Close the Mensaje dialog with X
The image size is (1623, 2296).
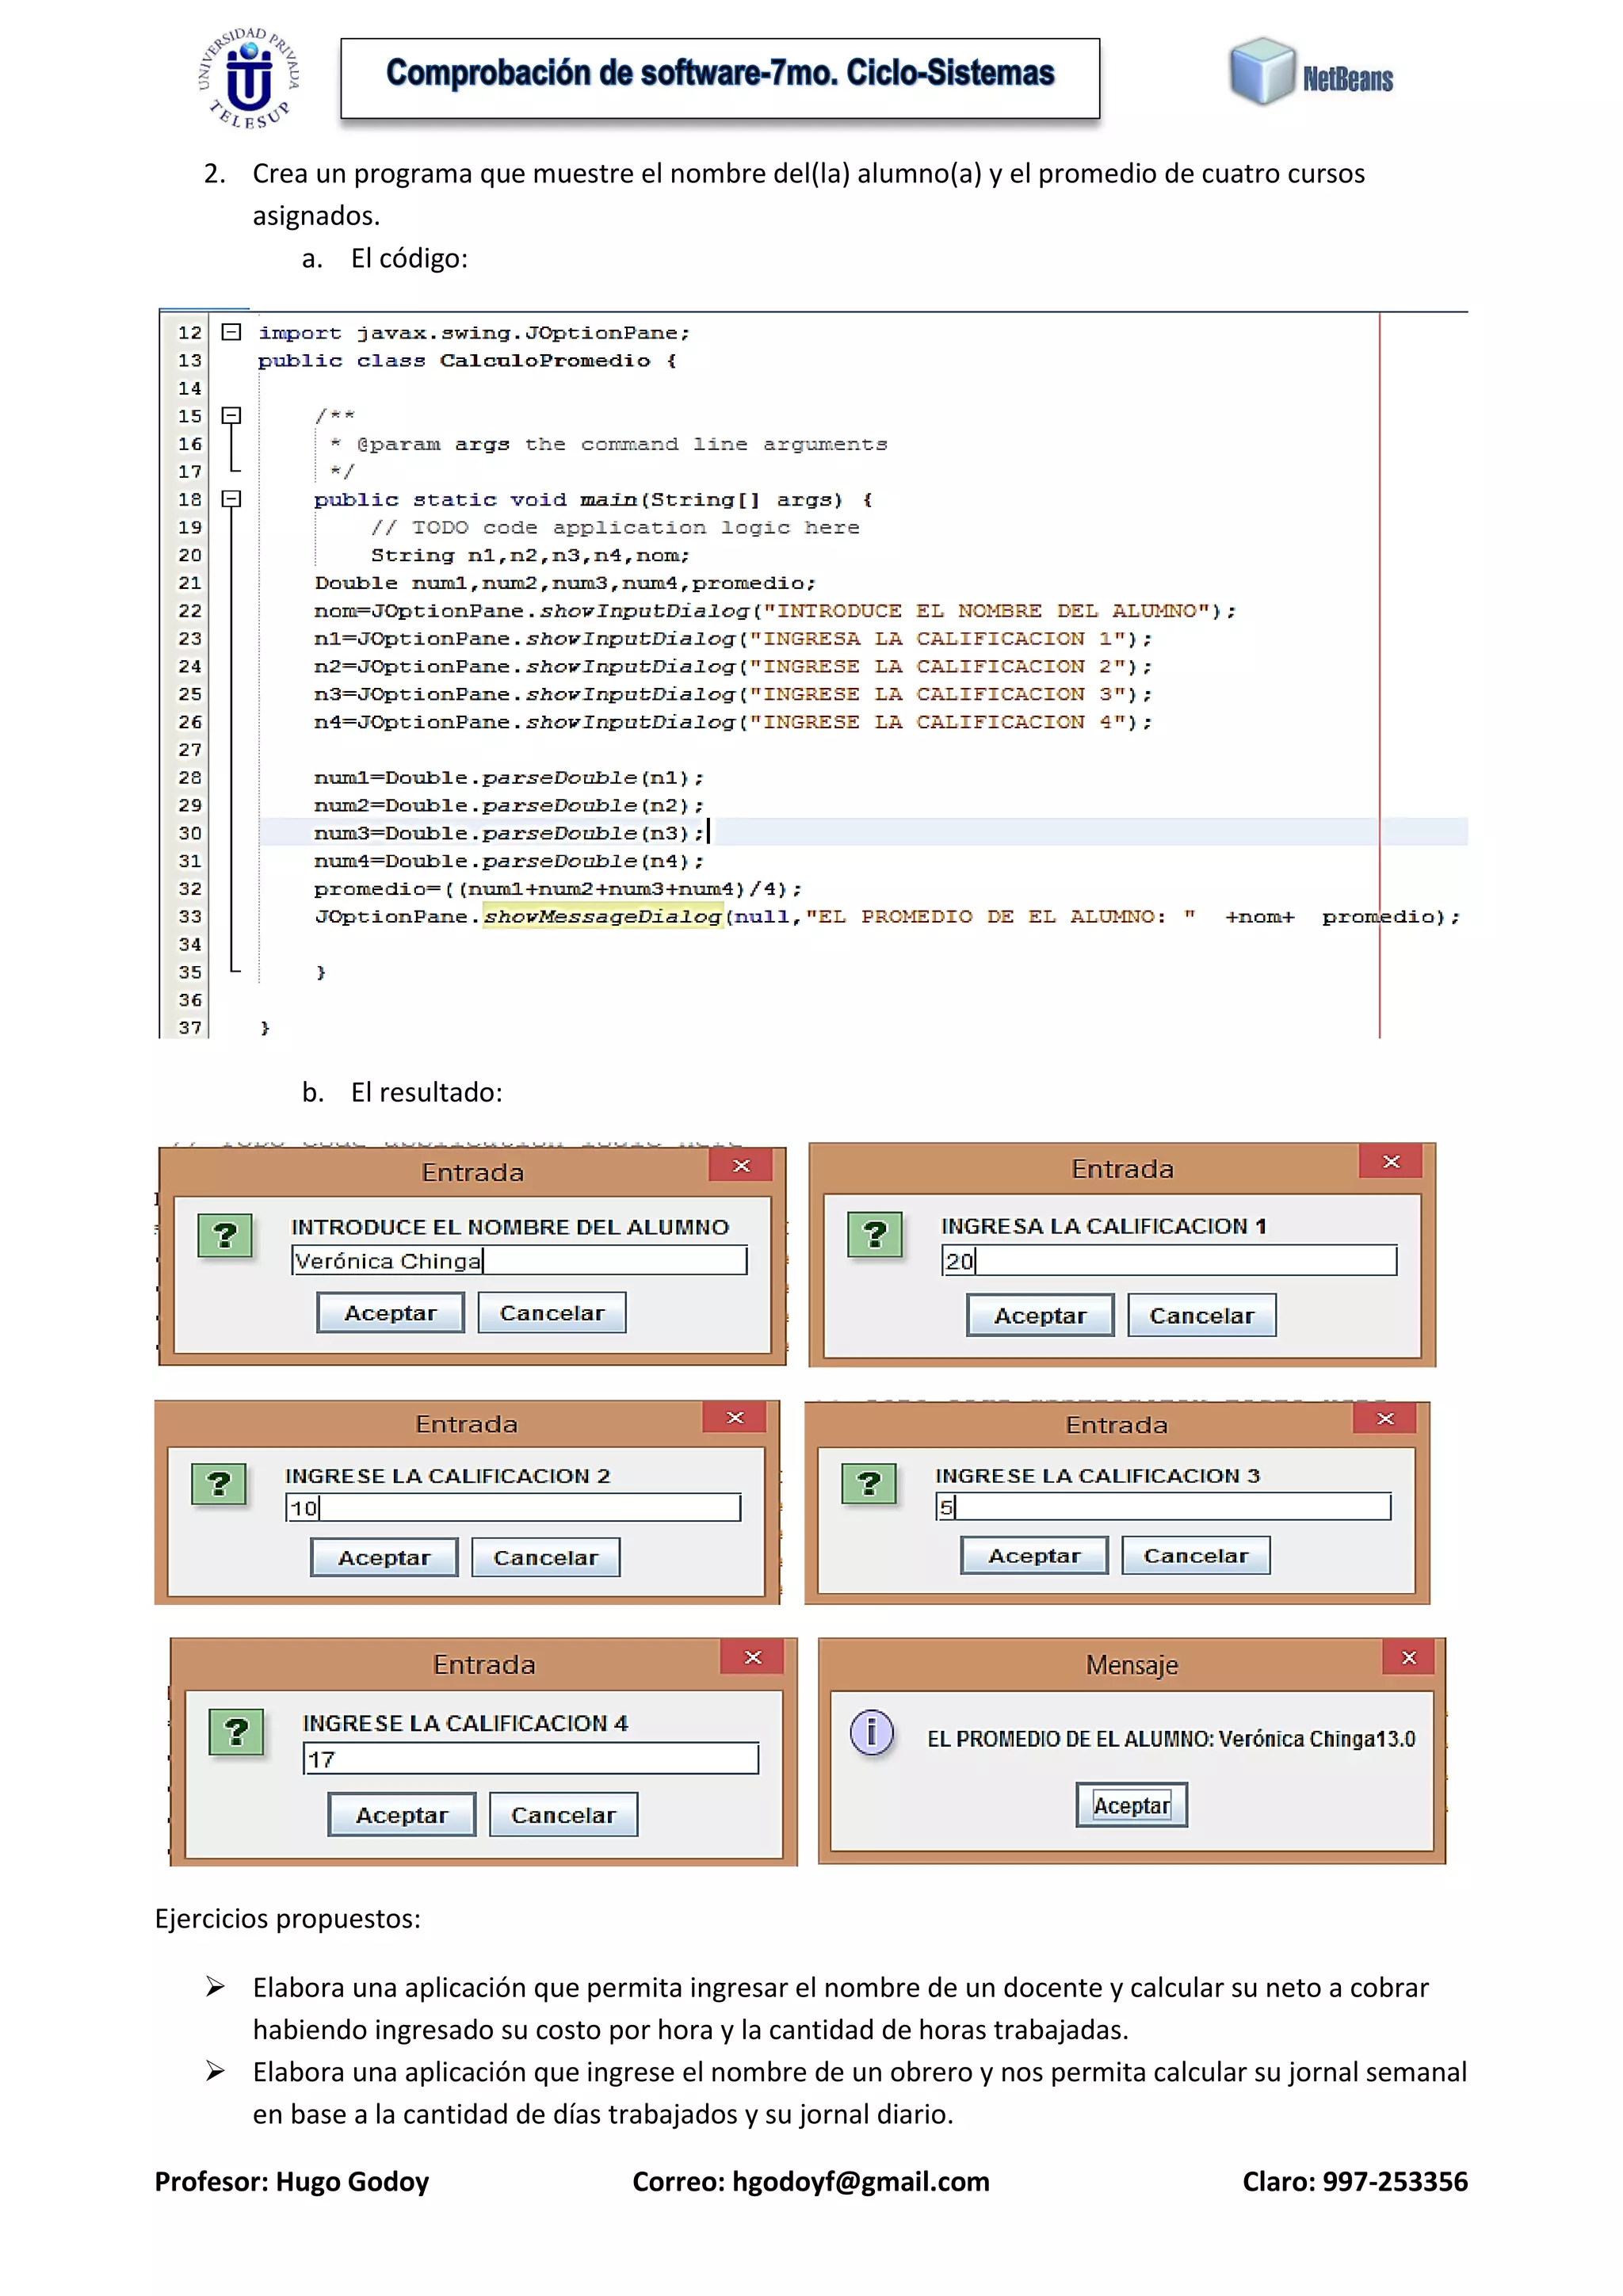coord(1408,1658)
